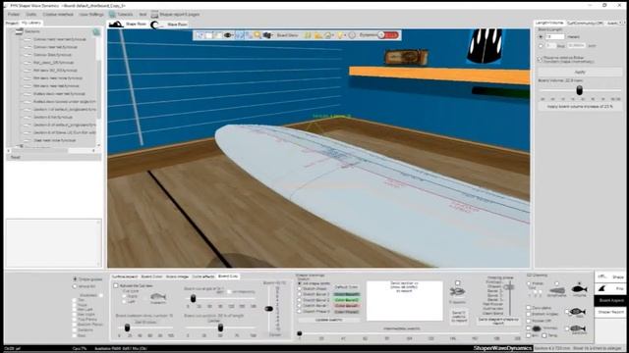This screenshot has width=629, height=353.
Task: Click the Default Color button
Action: point(346,287)
